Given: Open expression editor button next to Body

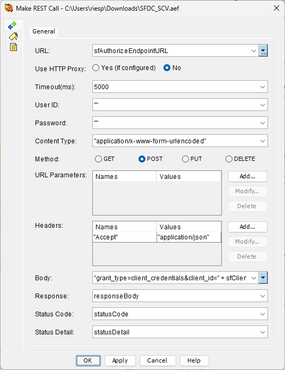Looking at the screenshot, I should click(x=263, y=278).
